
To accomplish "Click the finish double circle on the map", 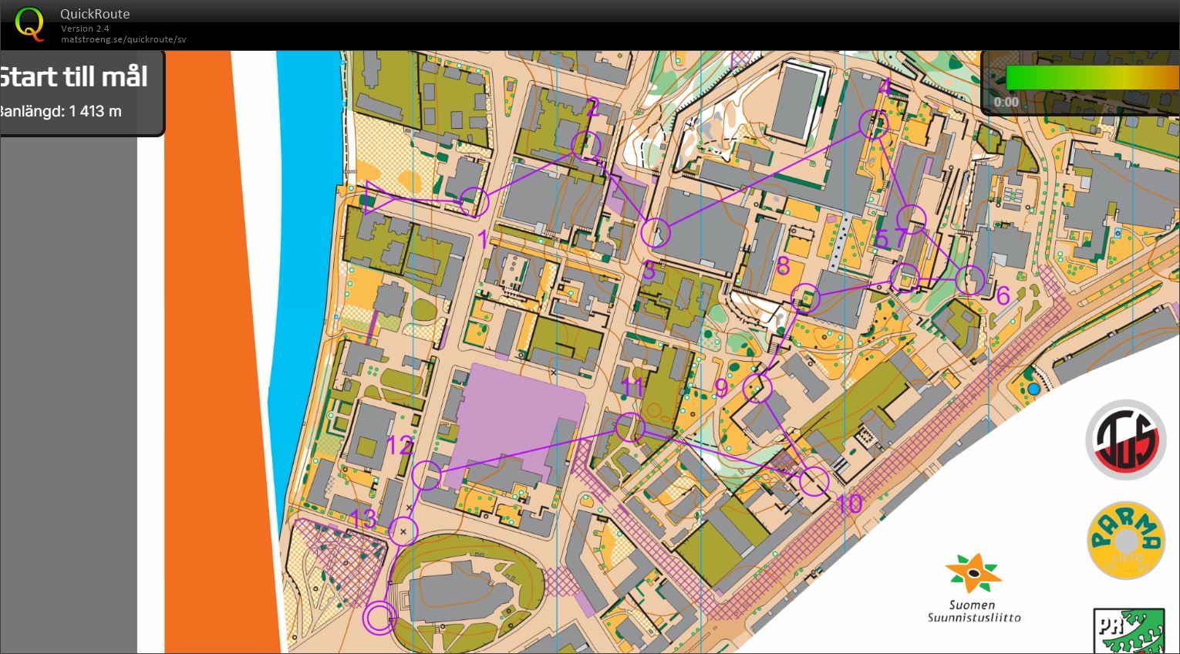I will click(x=379, y=618).
